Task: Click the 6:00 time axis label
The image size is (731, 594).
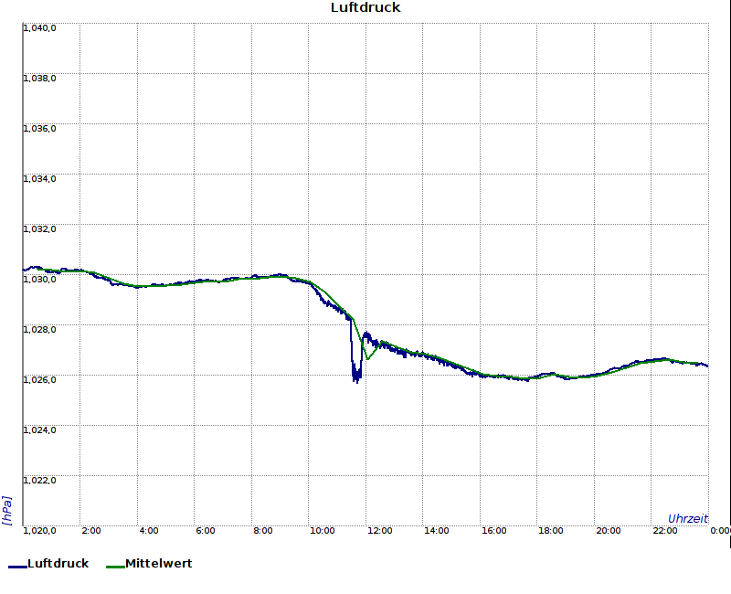Action: (206, 531)
